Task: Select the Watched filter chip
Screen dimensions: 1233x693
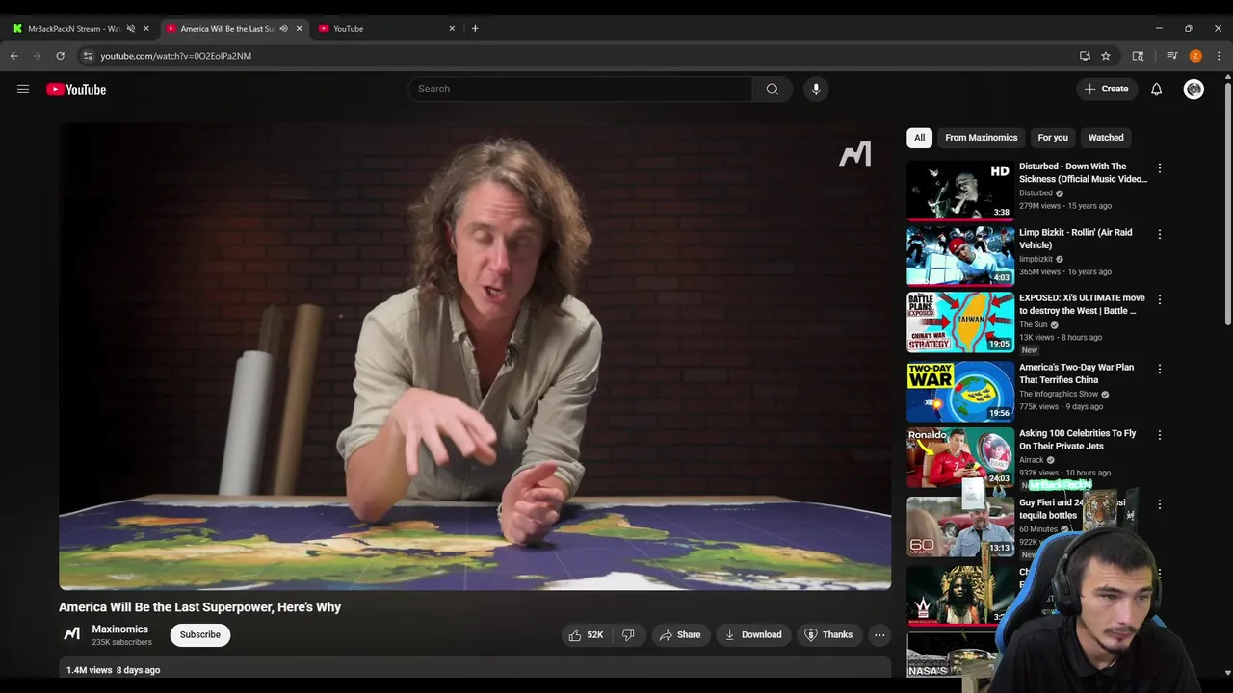Action: tap(1106, 138)
